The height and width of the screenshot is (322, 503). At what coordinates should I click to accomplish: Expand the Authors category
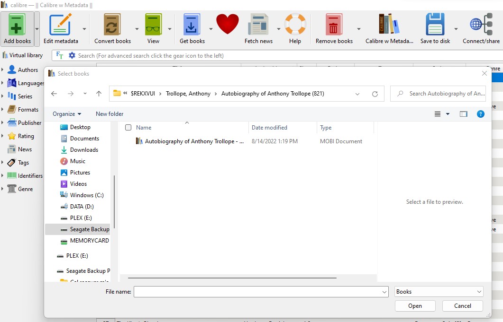pos(2,70)
